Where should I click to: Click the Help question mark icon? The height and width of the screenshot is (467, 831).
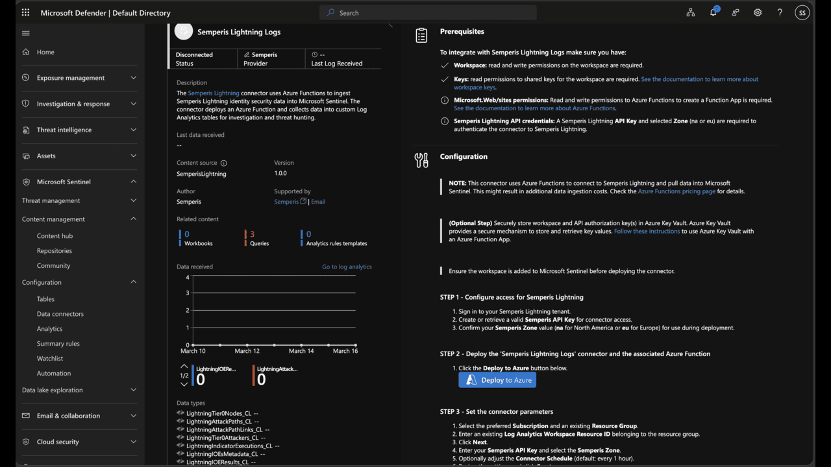pos(780,12)
